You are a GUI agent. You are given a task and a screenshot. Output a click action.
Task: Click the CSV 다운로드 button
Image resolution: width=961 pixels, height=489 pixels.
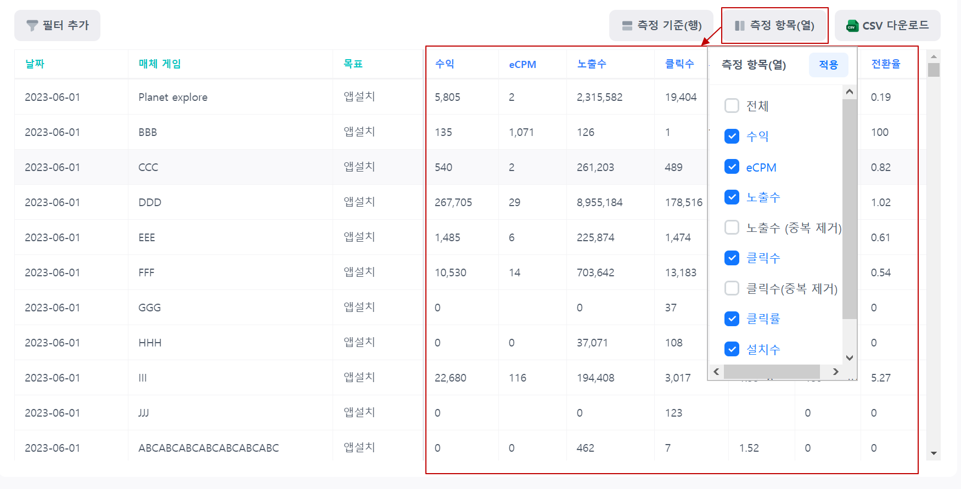click(x=887, y=25)
